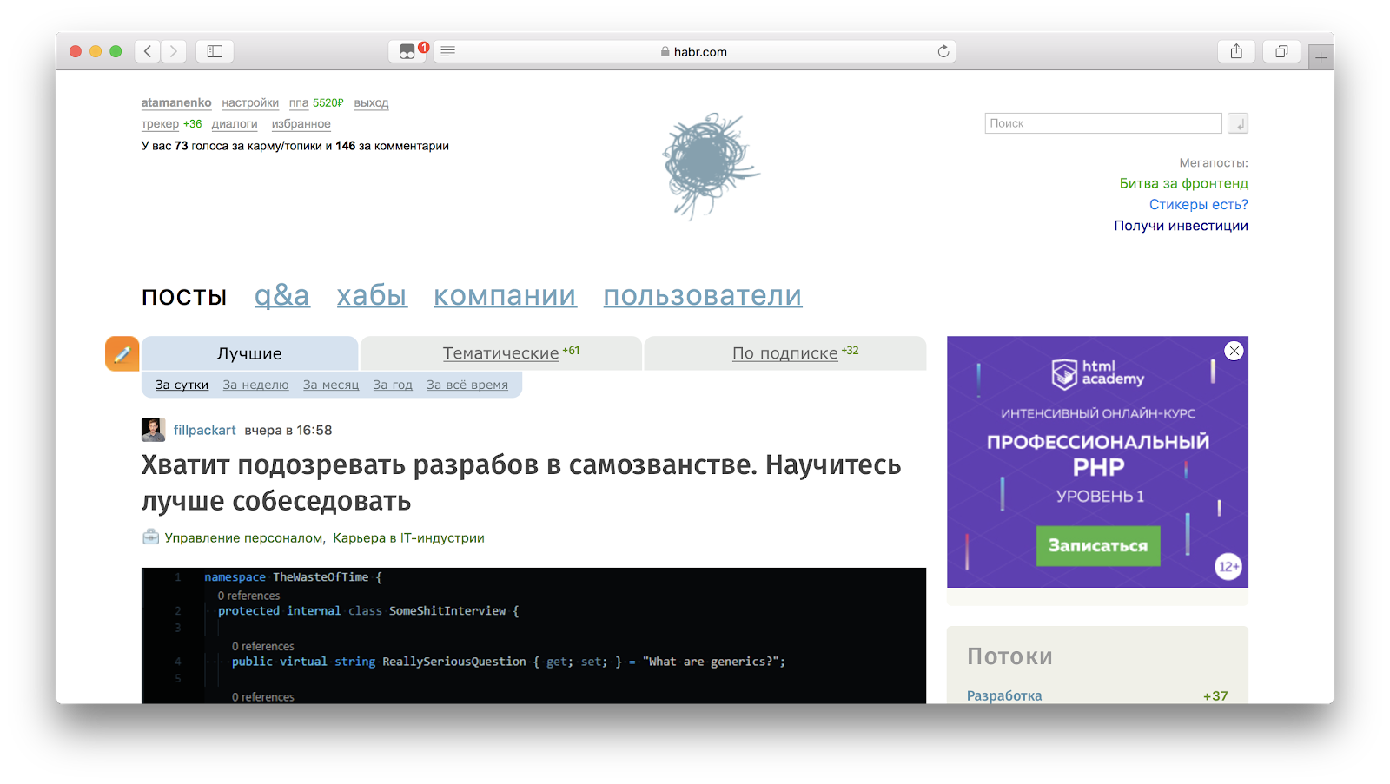This screenshot has height=784, width=1390.
Task: Close the html academy ad banner
Action: click(1234, 351)
